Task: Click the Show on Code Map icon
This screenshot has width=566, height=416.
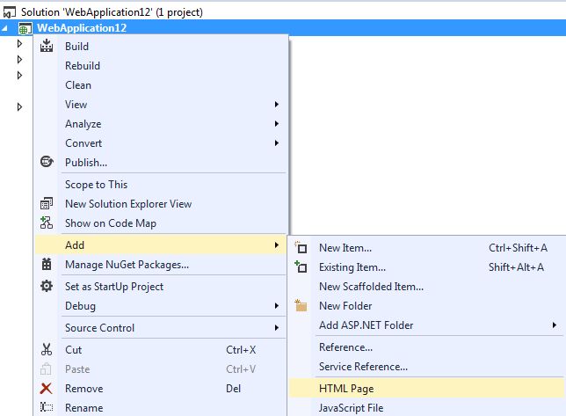Action: (x=47, y=223)
